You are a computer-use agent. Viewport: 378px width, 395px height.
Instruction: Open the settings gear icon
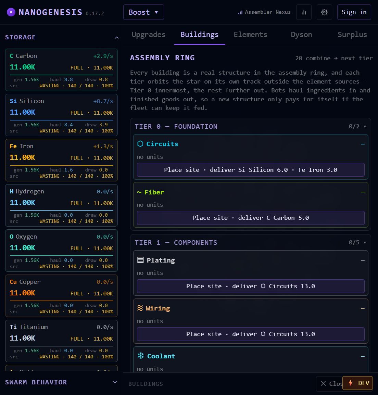point(324,12)
